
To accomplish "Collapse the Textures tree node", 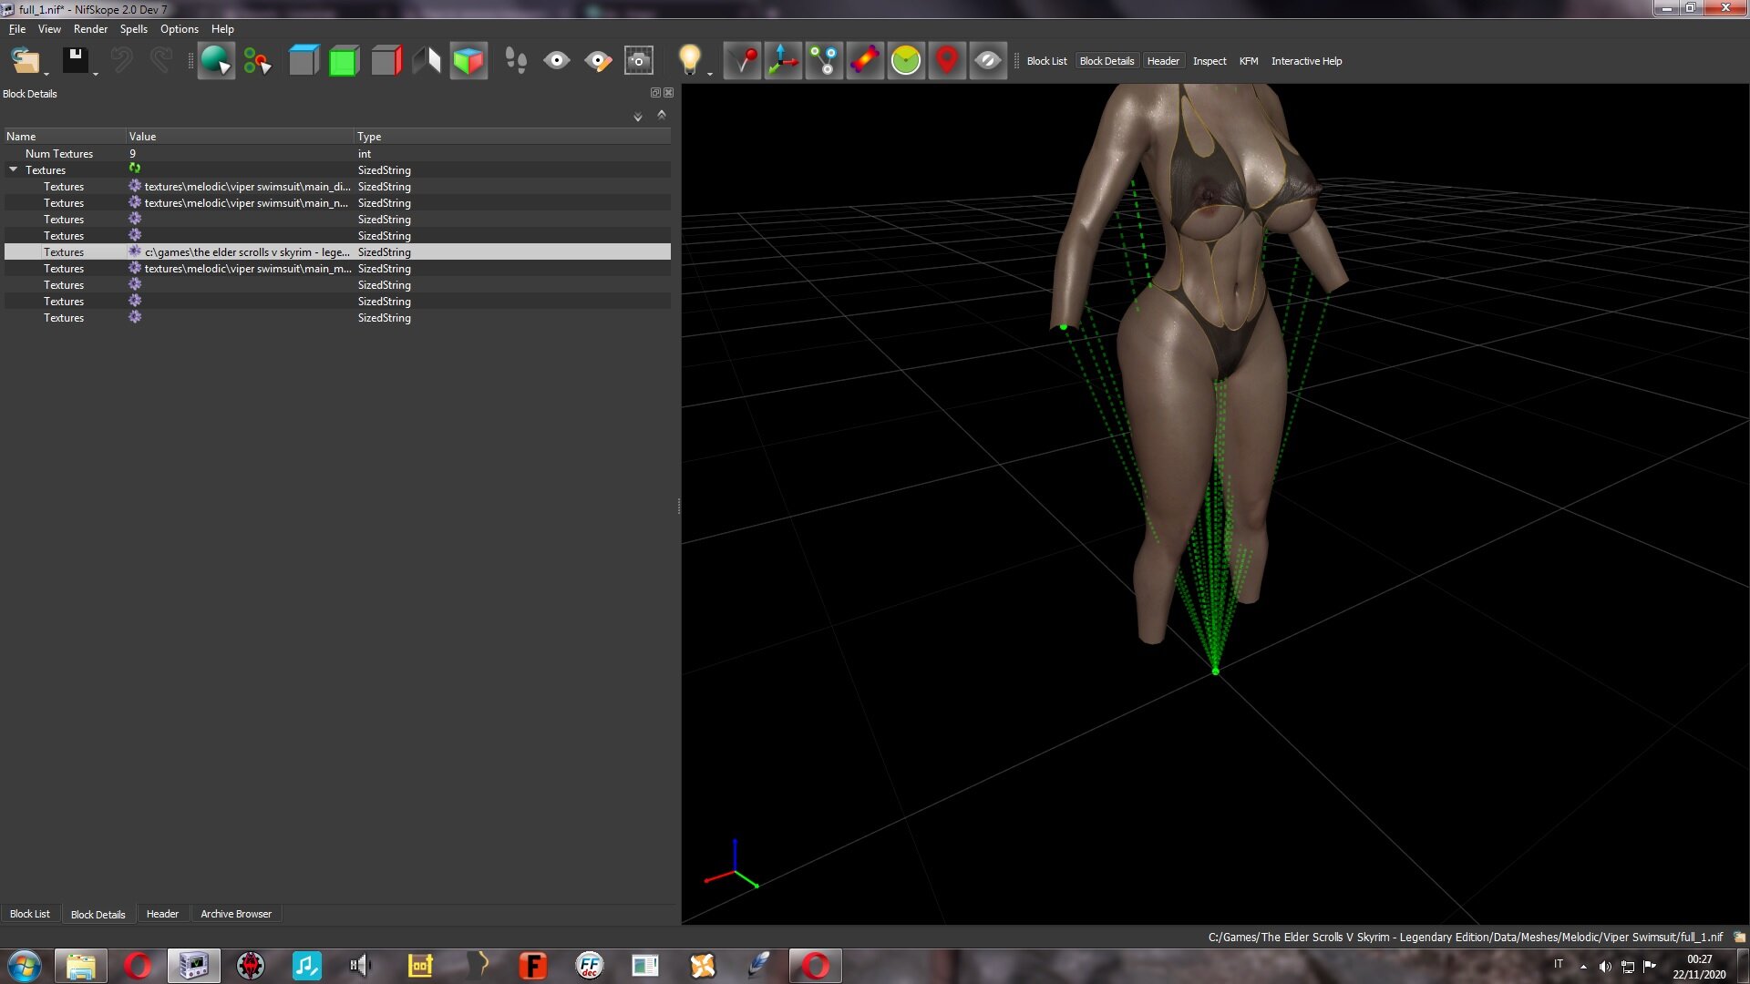I will [14, 169].
